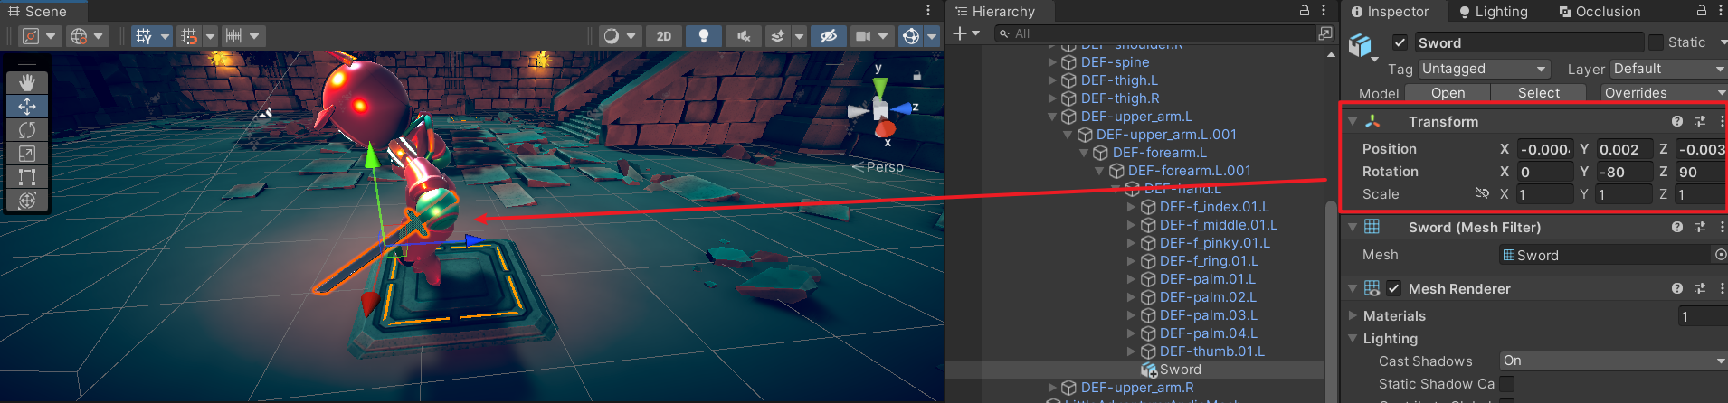The image size is (1728, 403).
Task: Click the model Open button
Action: click(1448, 93)
